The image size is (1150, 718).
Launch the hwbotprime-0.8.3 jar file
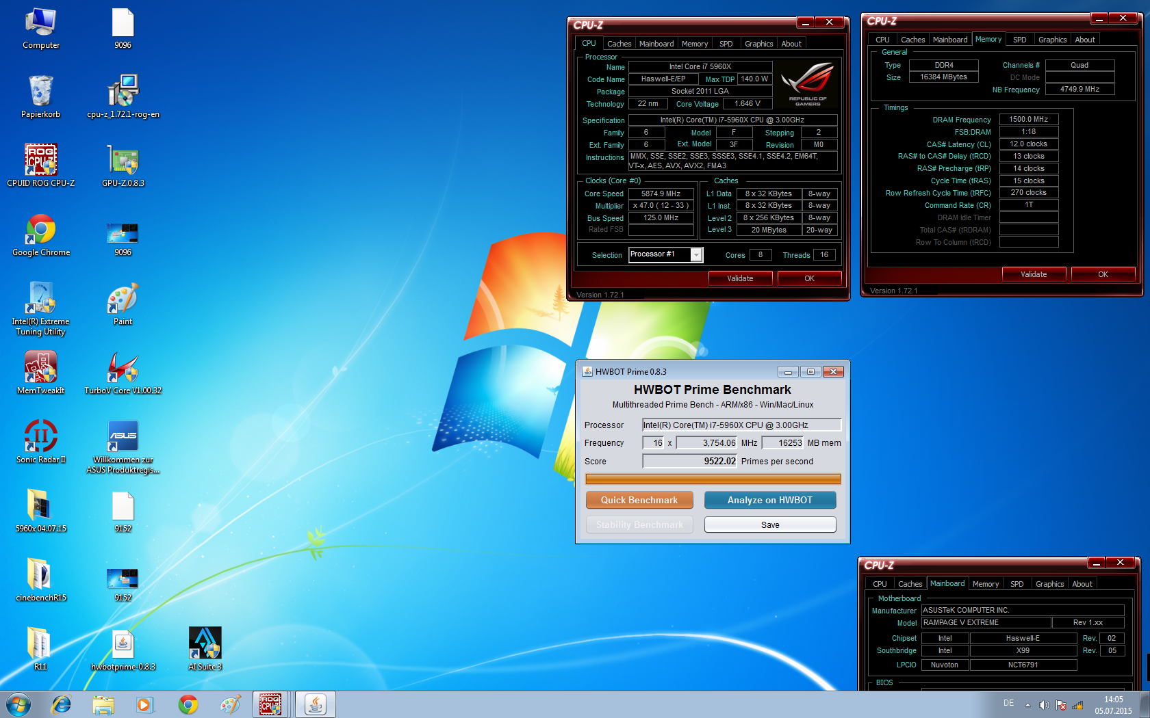coord(123,649)
